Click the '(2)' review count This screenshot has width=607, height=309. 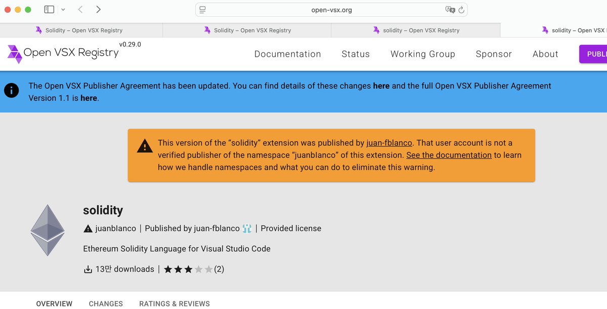tap(219, 269)
